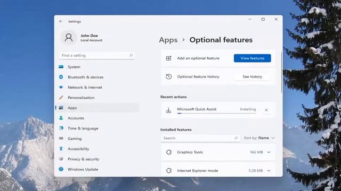Expand the Internet Explorer mode entry
Viewport: 341px width, 191px height.
tap(269, 170)
